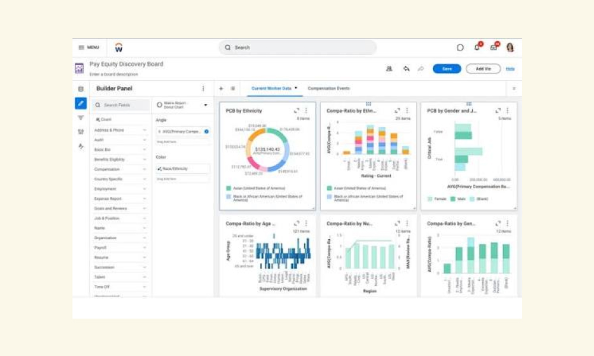This screenshot has height=356, width=594.
Task: Click the board description field
Action: pos(113,75)
